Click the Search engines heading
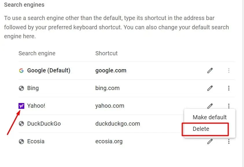Image resolution: width=244 pixels, height=167 pixels. tap(24, 5)
